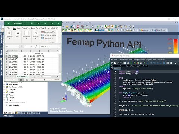Image resolution: width=179 pixels, height=134 pixels.
Task: Open Femap Window menu
Action: click(82, 23)
